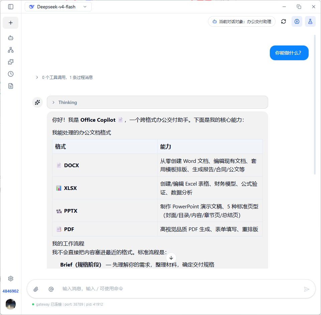Screen dimensions: 321x315
Task: Toggle the brain thinking mode button
Action: point(297,21)
